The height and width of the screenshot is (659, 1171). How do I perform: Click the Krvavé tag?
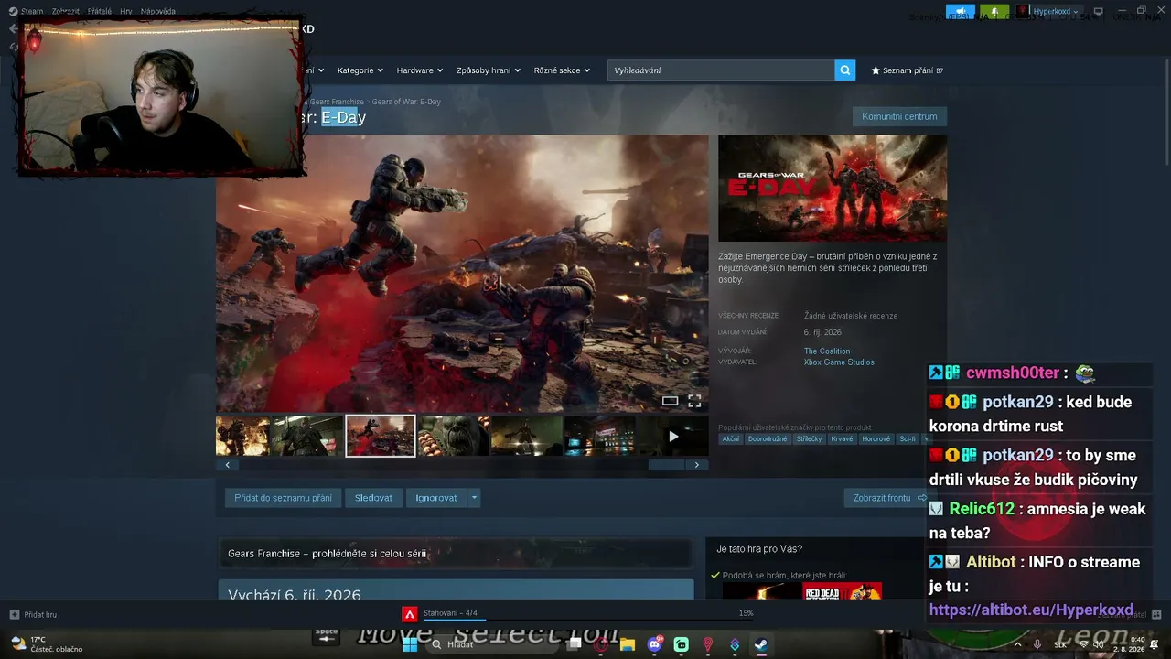(842, 439)
